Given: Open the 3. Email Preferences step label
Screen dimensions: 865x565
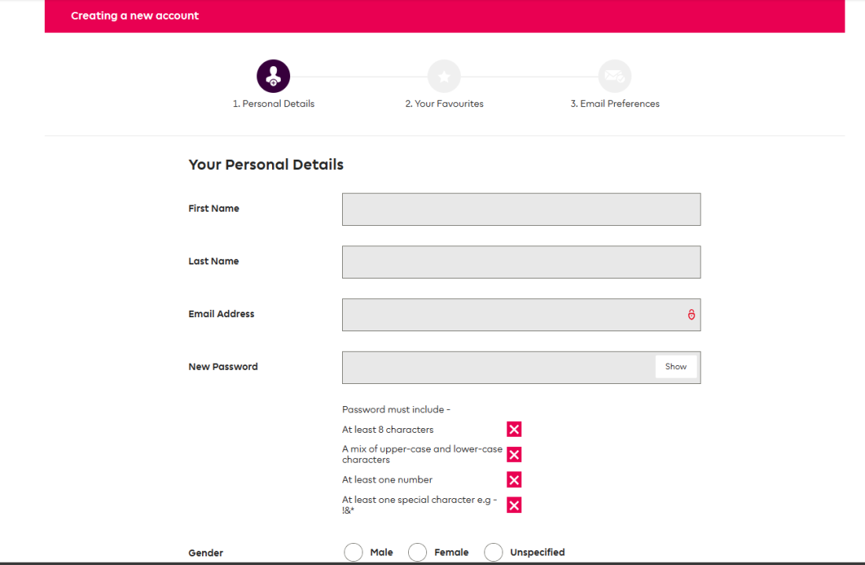Looking at the screenshot, I should coord(615,104).
